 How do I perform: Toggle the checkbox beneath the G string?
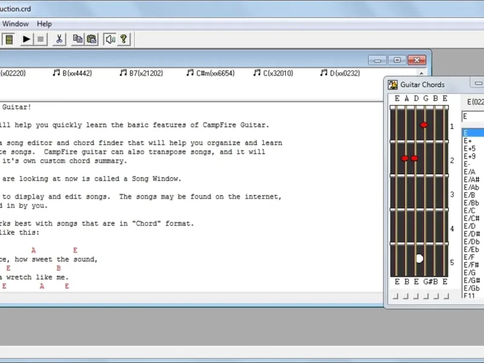426,296
